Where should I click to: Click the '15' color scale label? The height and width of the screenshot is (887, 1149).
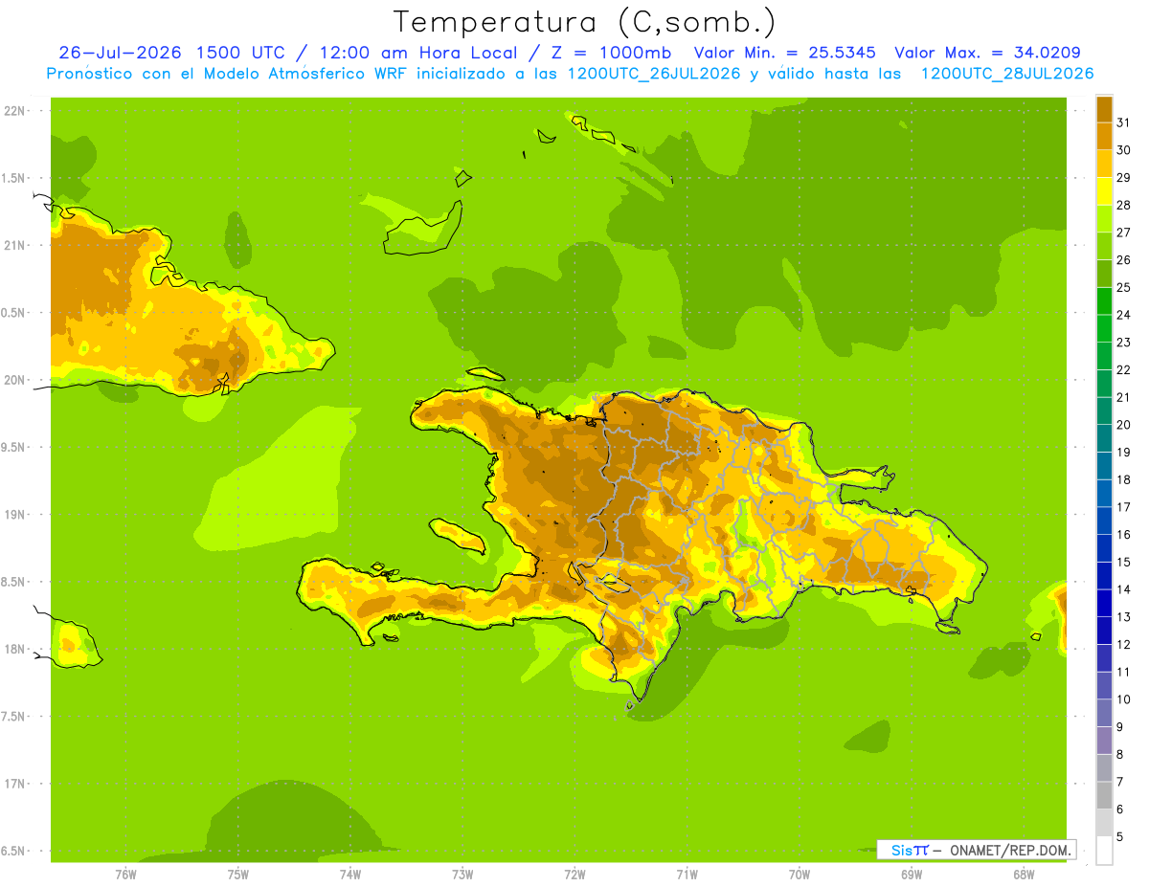tap(1123, 562)
